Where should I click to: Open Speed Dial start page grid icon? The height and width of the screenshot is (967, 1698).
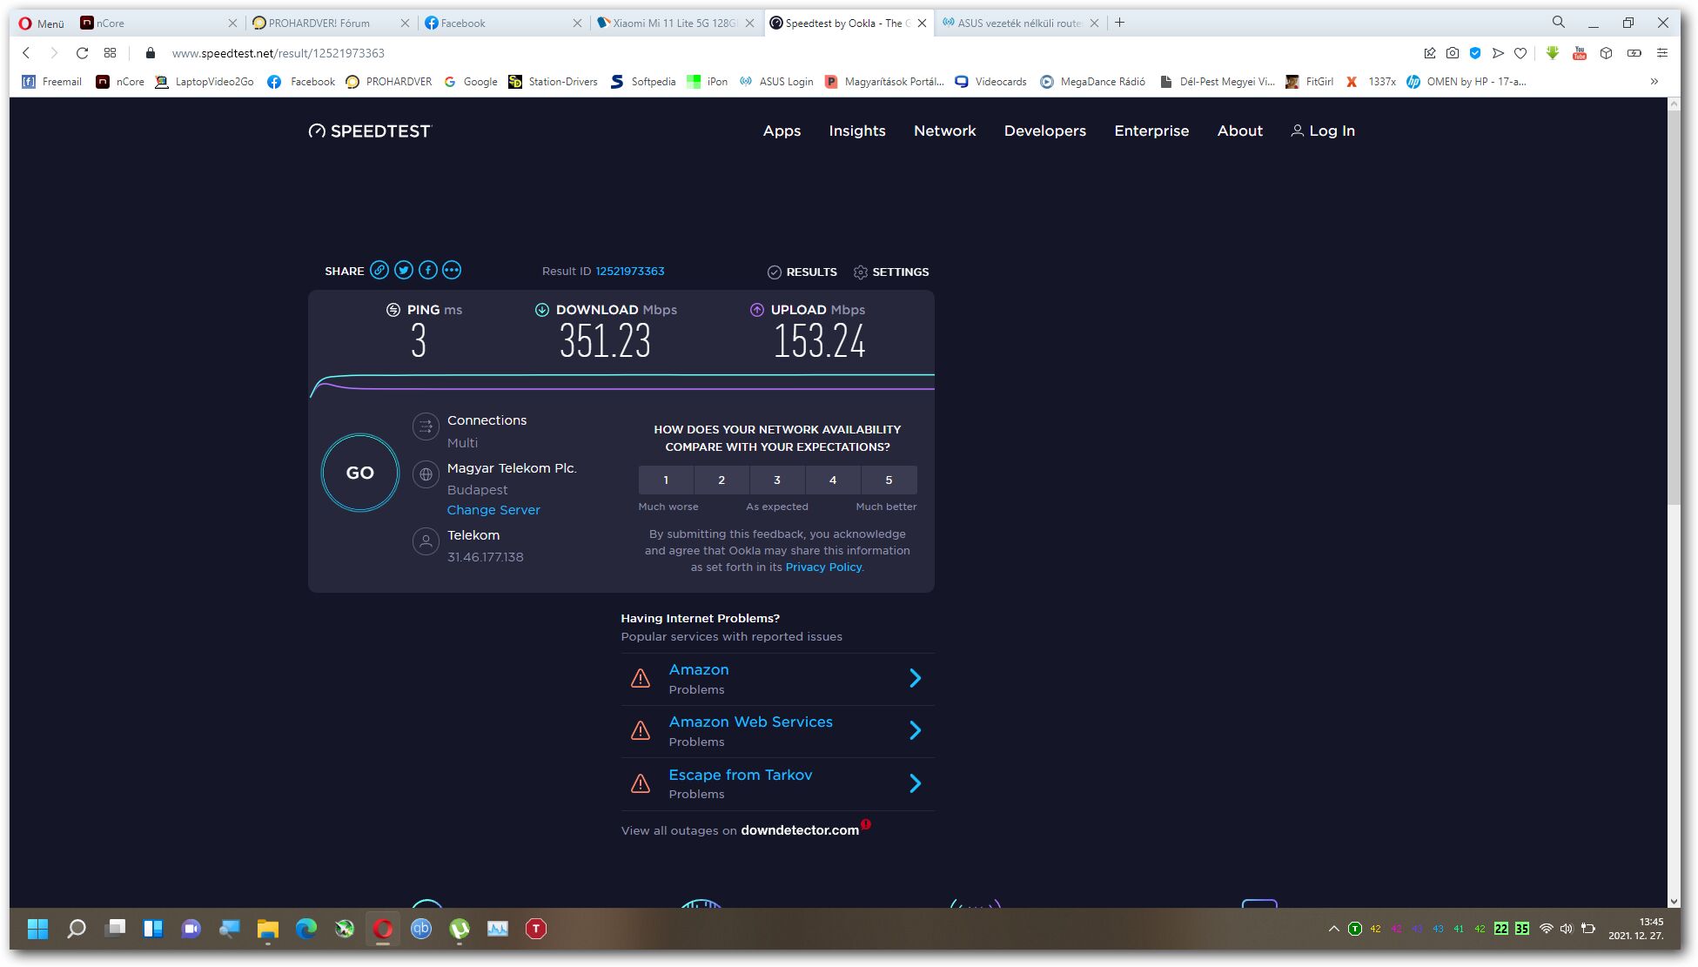pyautogui.click(x=110, y=53)
